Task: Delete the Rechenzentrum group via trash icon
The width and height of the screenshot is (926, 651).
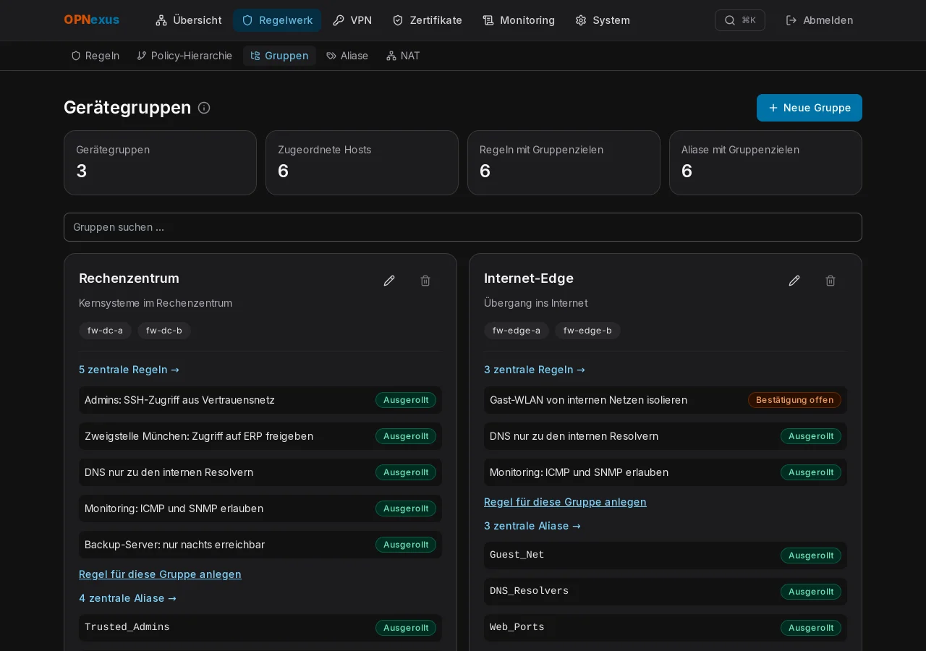Action: pyautogui.click(x=425, y=281)
